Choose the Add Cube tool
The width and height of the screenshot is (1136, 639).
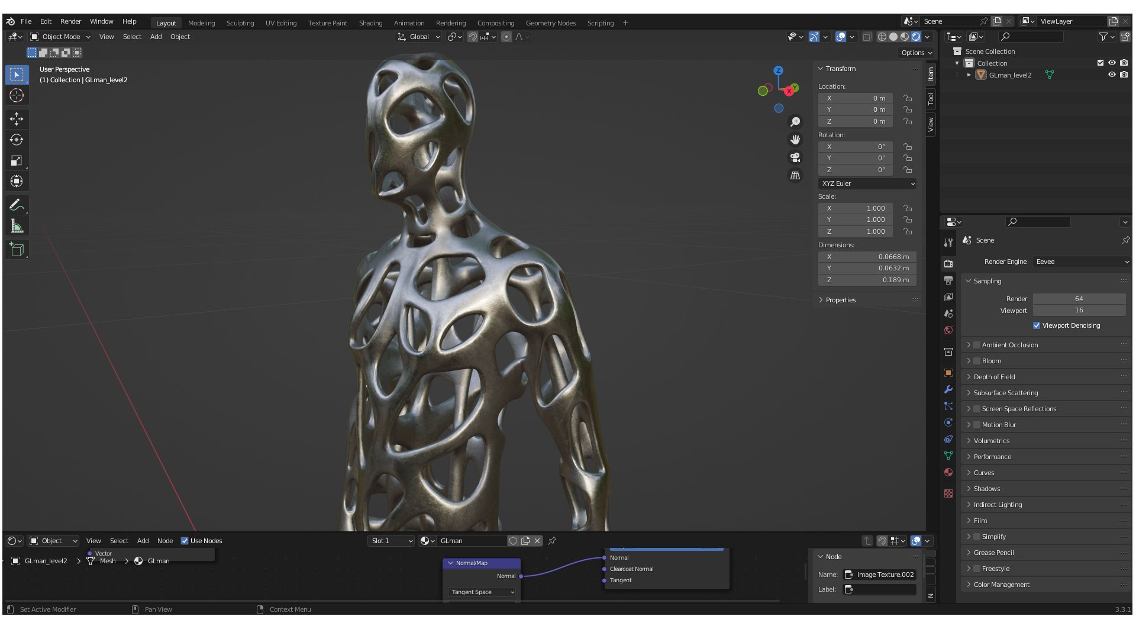[17, 250]
